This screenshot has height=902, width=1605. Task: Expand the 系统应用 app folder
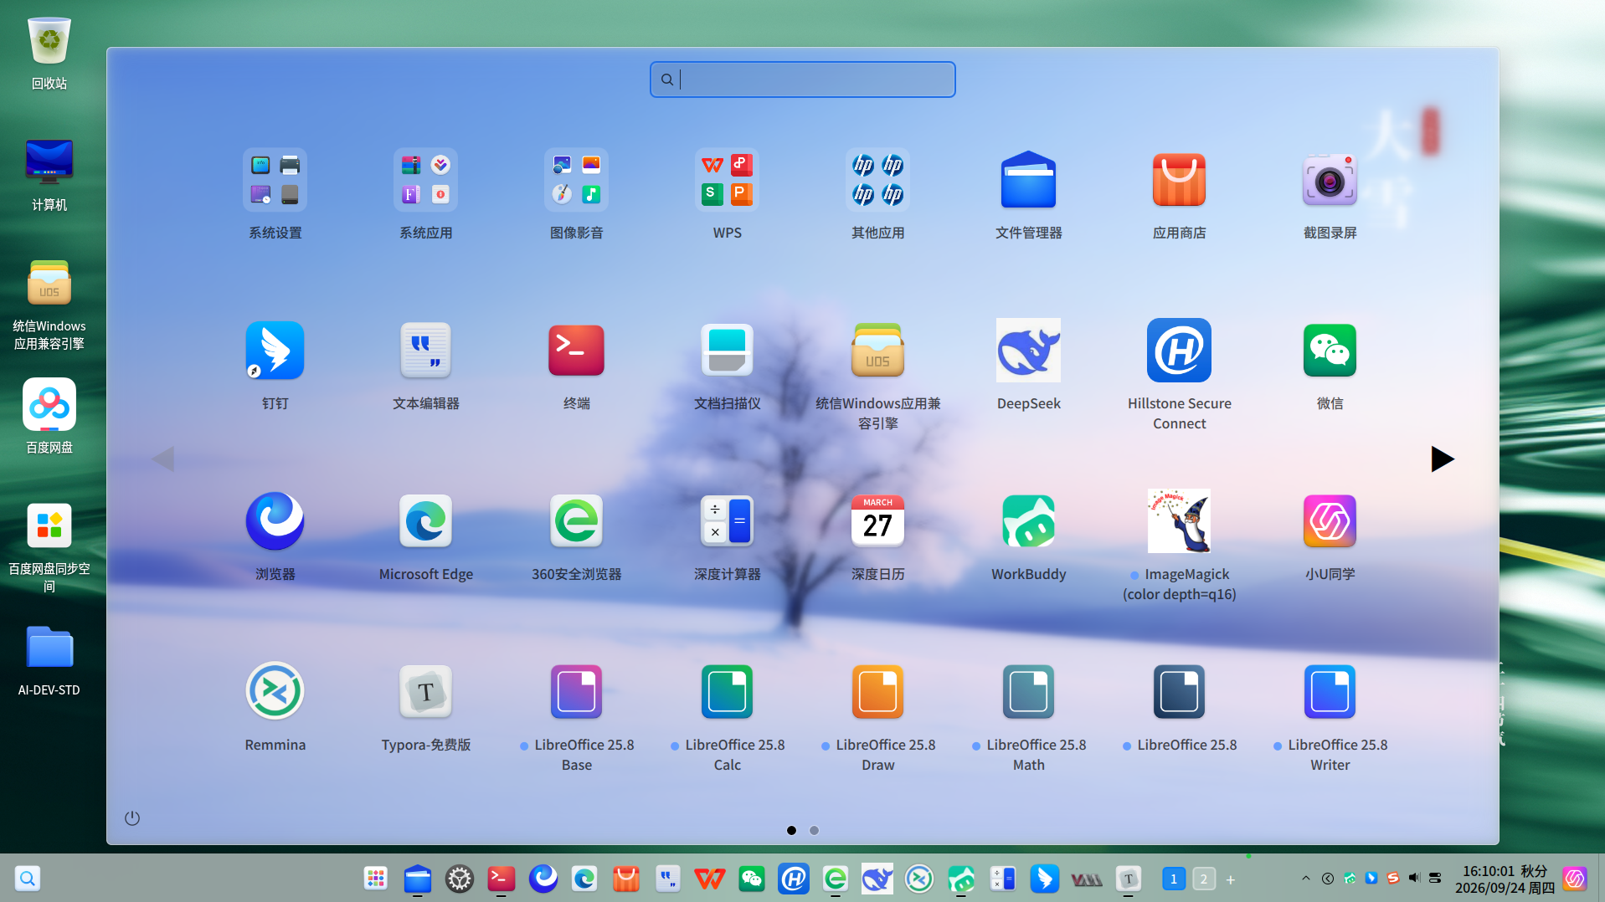(425, 180)
